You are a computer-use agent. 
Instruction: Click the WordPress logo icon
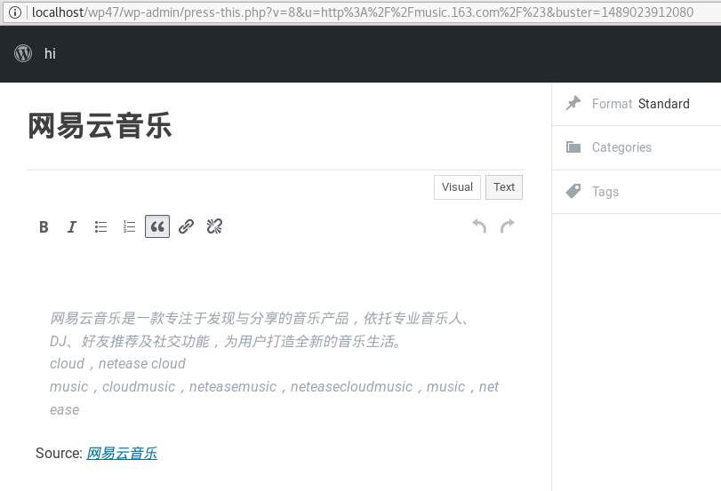point(23,53)
